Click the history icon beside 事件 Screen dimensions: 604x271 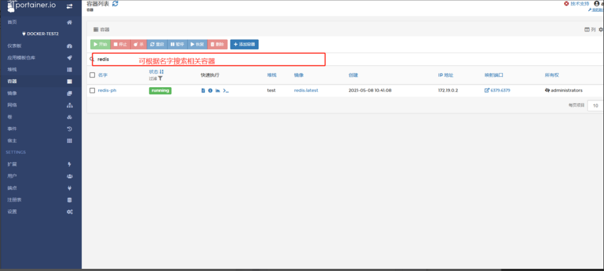[69, 129]
